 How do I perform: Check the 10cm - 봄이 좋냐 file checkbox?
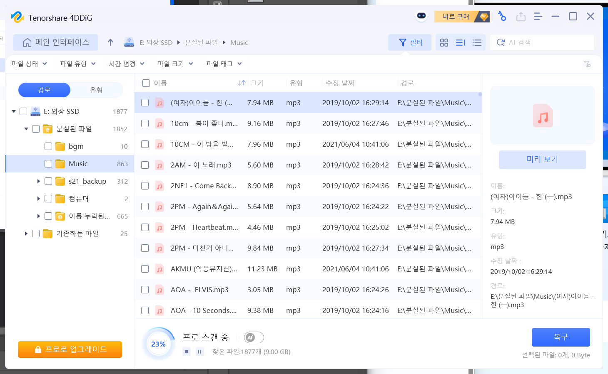[x=145, y=123]
